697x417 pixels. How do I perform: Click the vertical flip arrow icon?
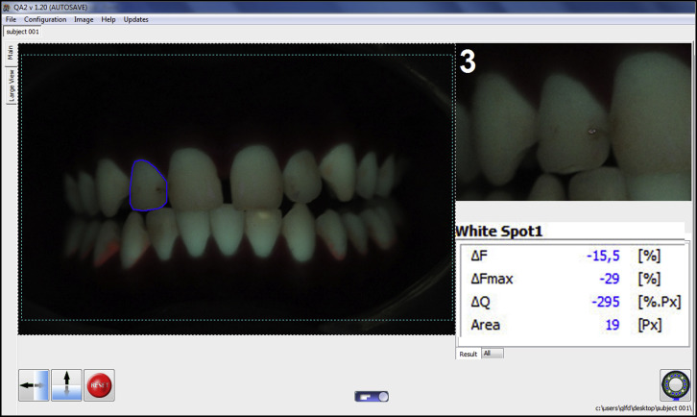pyautogui.click(x=66, y=384)
